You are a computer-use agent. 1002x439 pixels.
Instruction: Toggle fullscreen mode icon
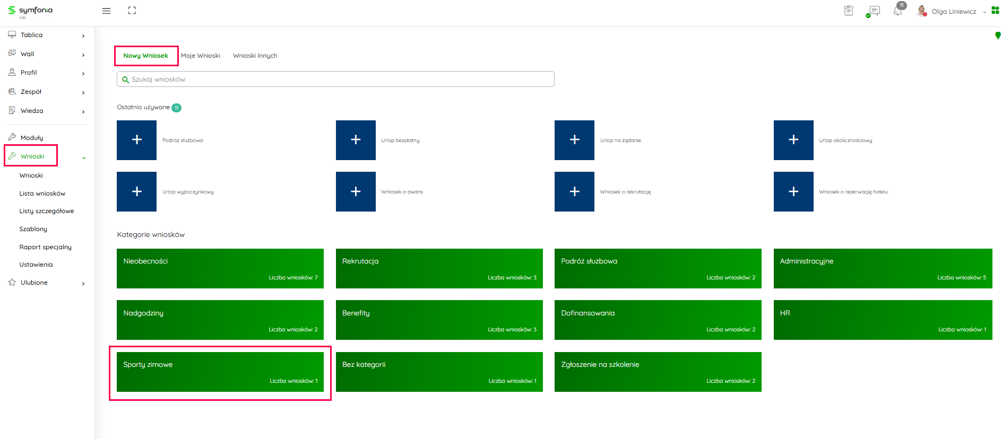point(132,11)
